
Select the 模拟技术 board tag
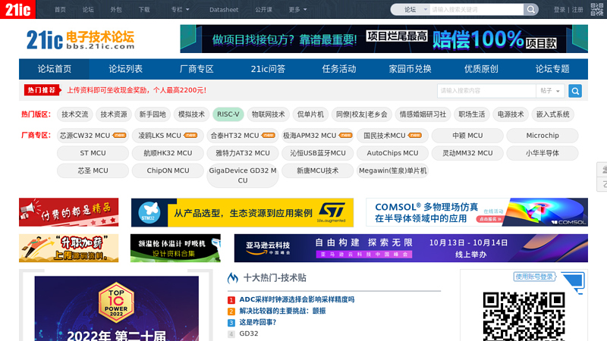coord(191,114)
